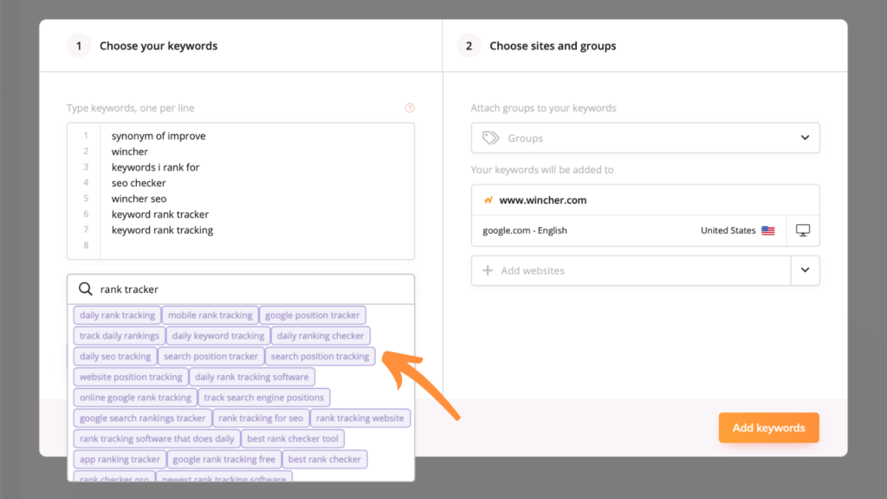Choose the 'search position tracking' keyword tag

click(x=320, y=356)
